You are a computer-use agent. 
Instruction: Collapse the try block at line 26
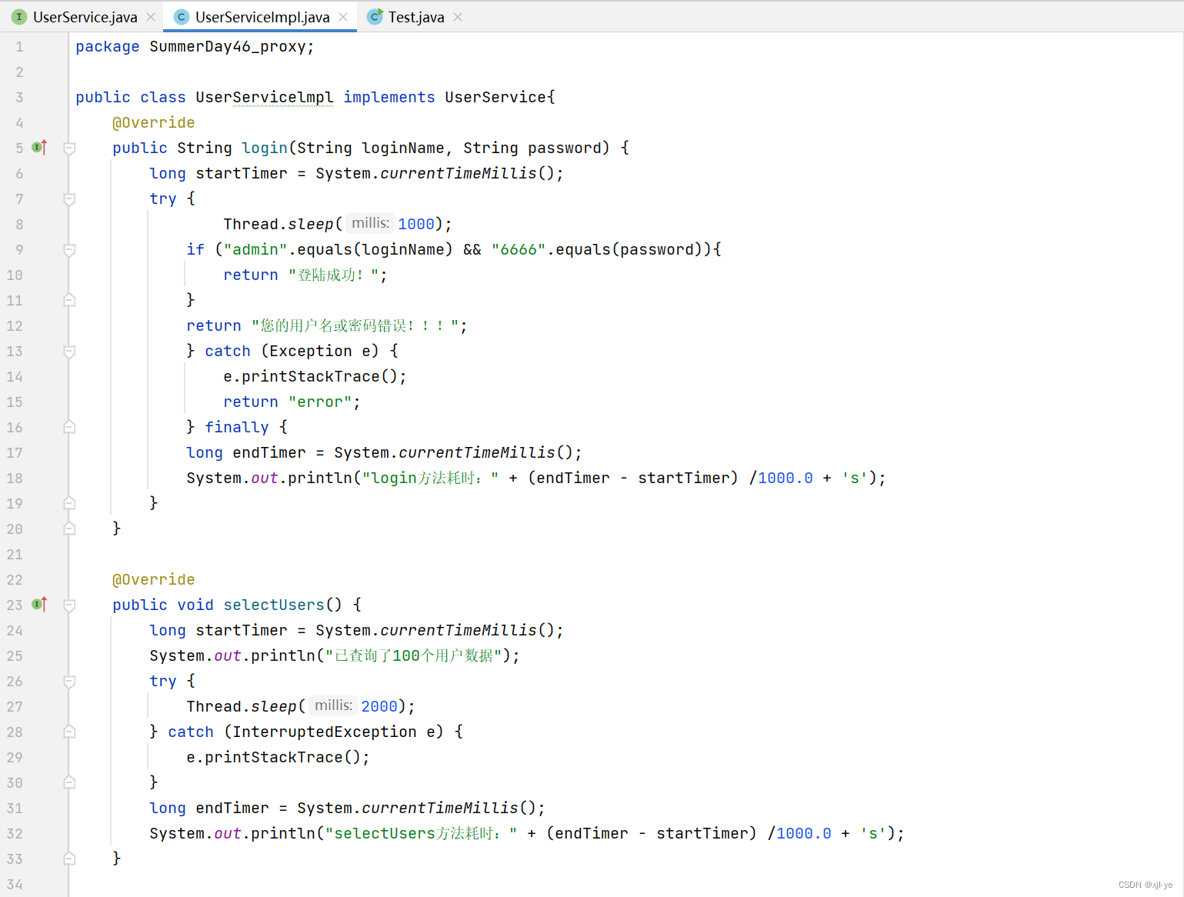[x=69, y=681]
